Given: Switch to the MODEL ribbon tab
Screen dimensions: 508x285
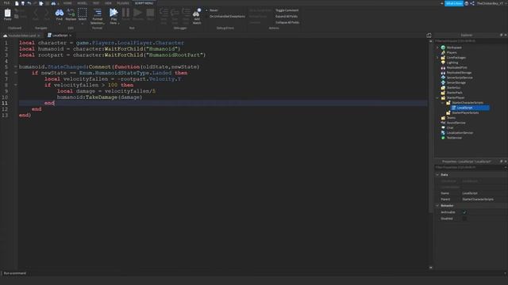Looking at the screenshot, I should coord(82,3).
